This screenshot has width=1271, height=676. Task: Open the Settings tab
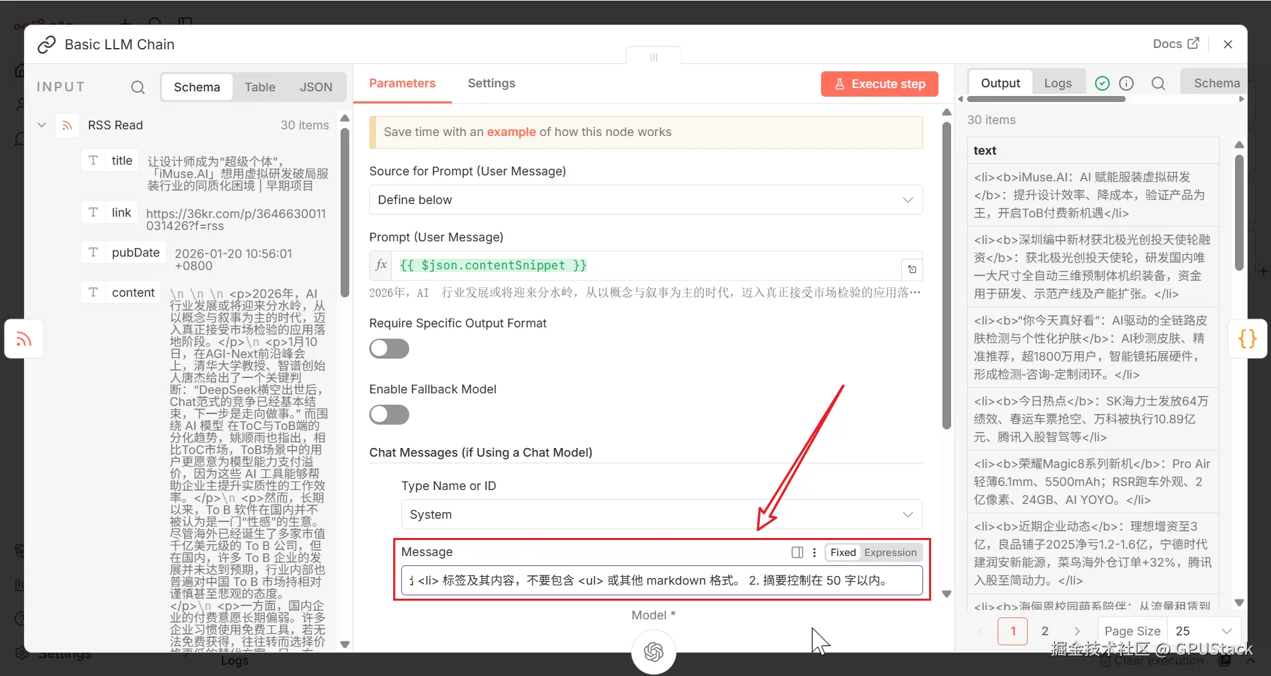(491, 83)
